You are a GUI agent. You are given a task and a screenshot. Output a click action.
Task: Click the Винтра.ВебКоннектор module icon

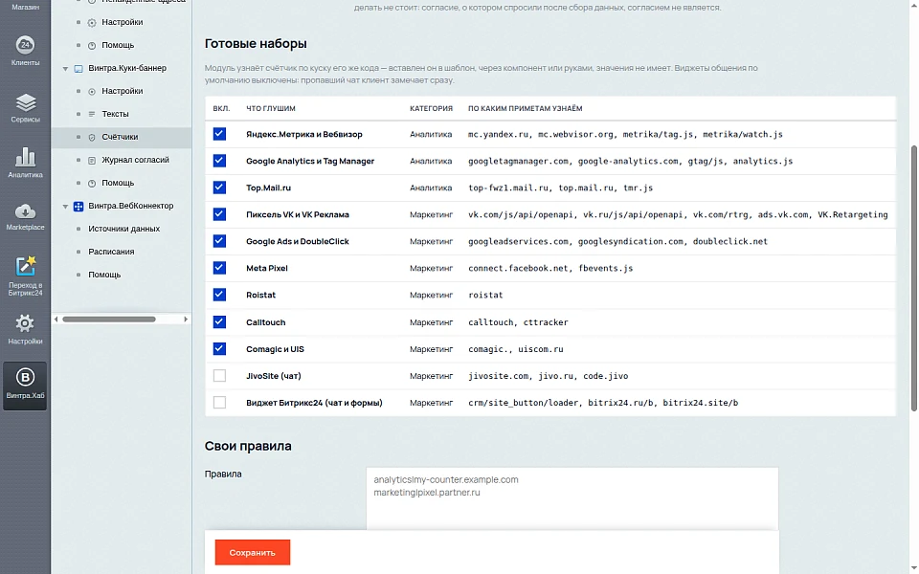coord(78,207)
